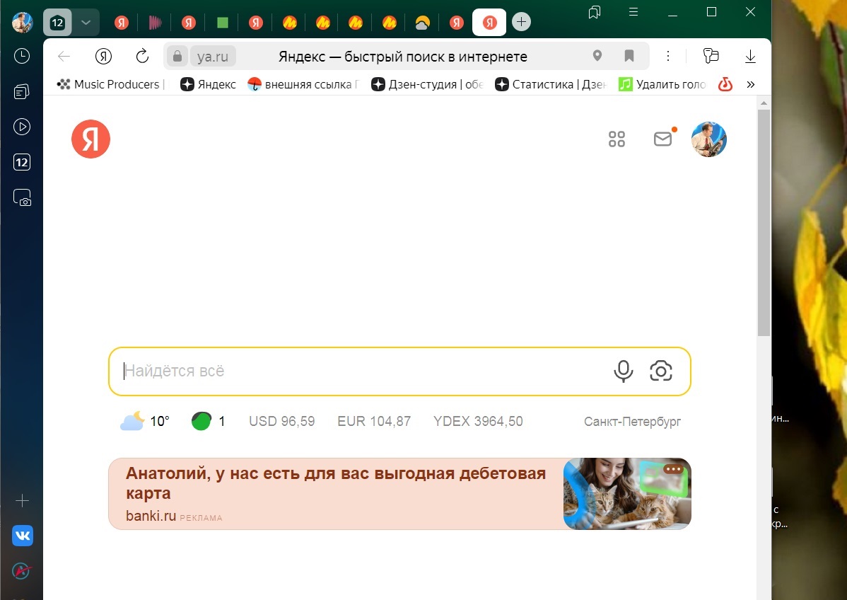Open the site protection lock icon

[177, 57]
